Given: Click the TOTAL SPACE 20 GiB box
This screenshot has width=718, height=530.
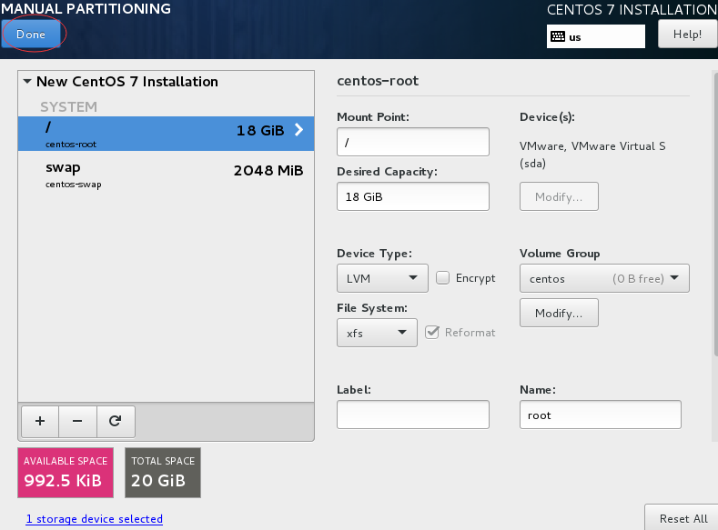Looking at the screenshot, I should click(163, 473).
